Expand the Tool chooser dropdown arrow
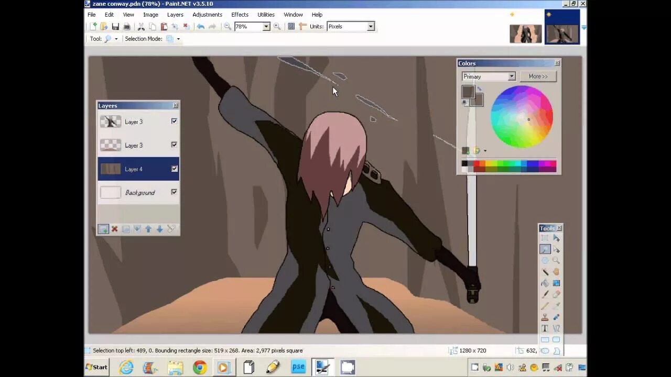671x377 pixels. point(116,39)
